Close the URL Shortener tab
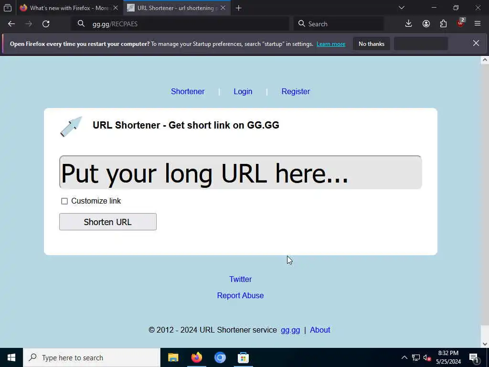 coord(223,8)
